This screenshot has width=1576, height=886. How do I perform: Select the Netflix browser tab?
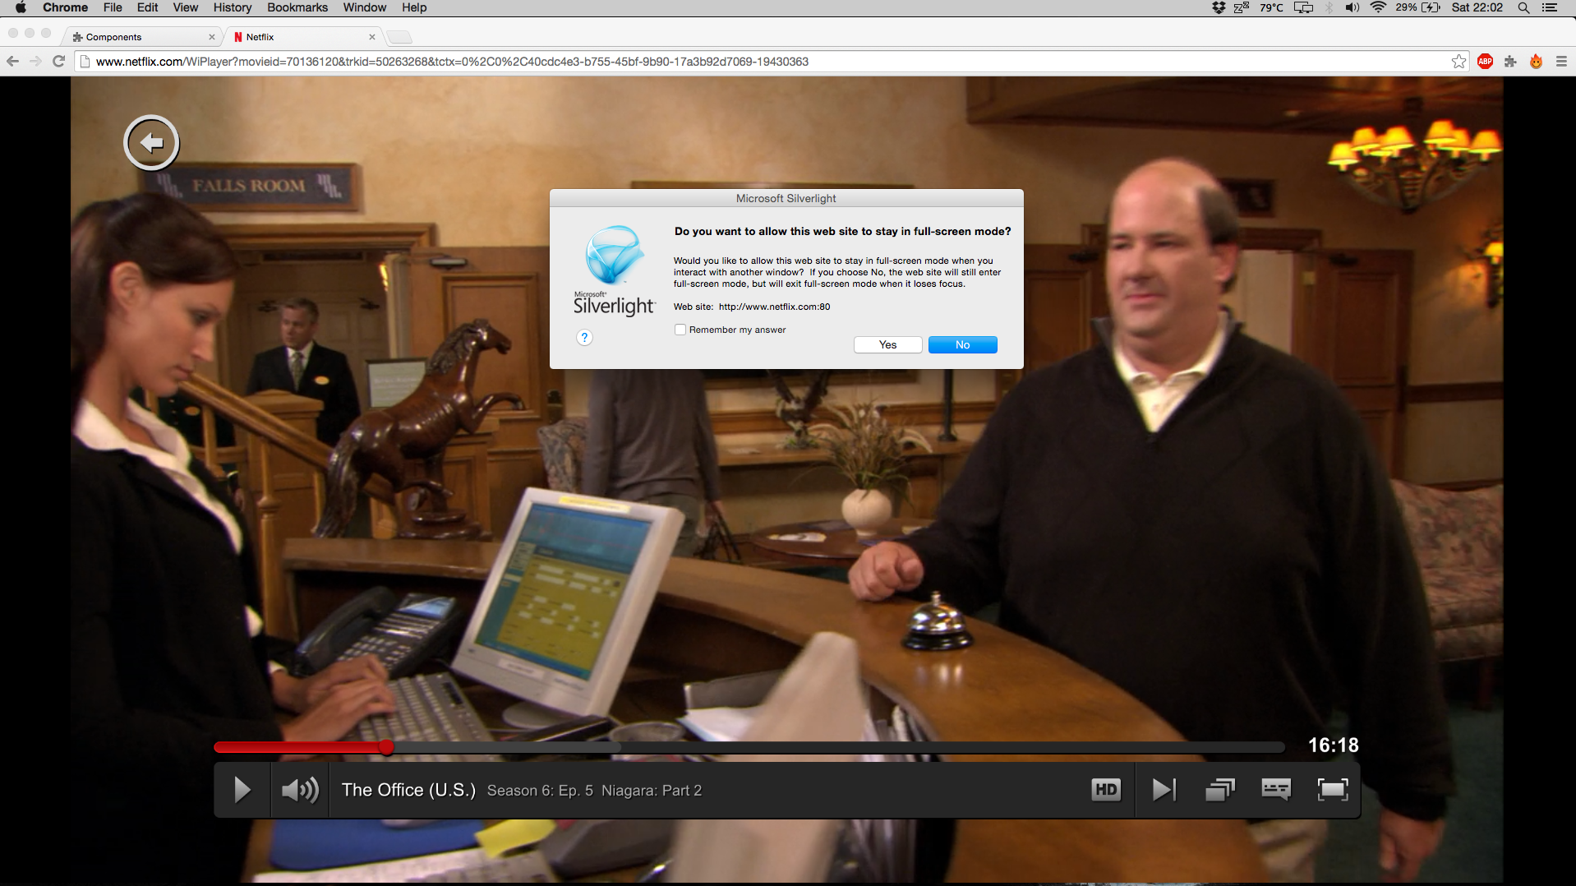(x=305, y=37)
